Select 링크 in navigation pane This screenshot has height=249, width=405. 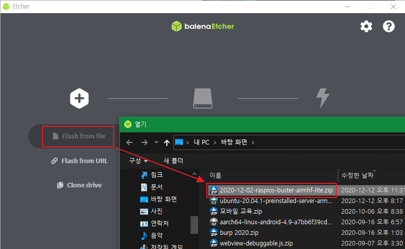point(157,175)
